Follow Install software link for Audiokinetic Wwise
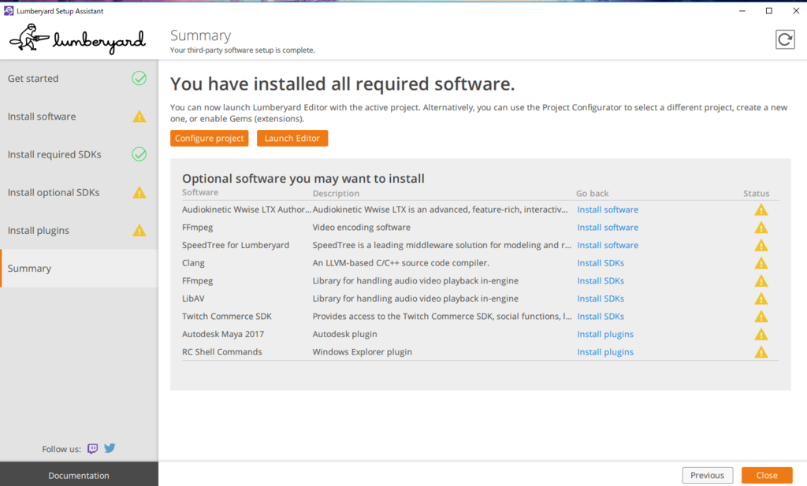Viewport: 807px width, 486px height. 608,210
